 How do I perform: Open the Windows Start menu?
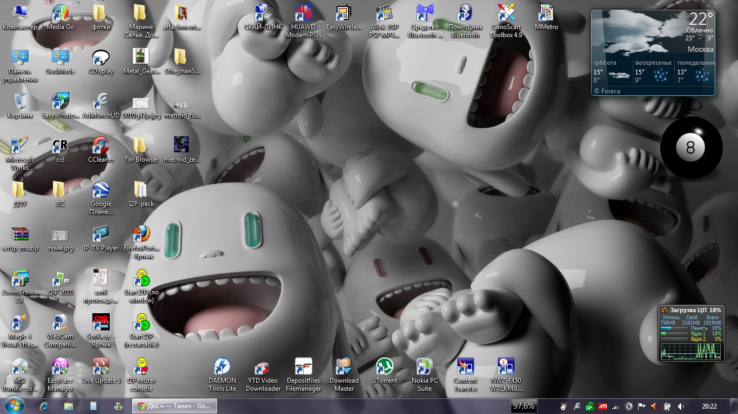(14, 405)
